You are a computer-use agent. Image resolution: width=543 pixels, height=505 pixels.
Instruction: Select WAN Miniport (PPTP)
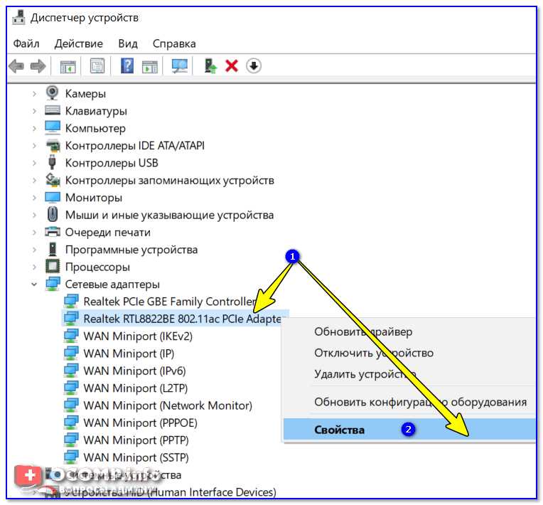136,440
